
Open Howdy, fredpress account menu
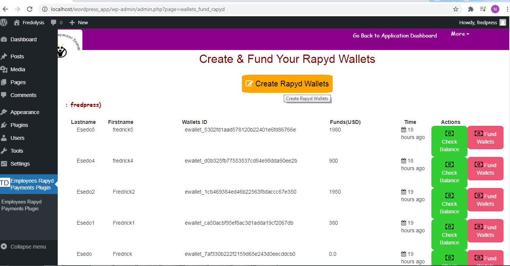(x=482, y=22)
